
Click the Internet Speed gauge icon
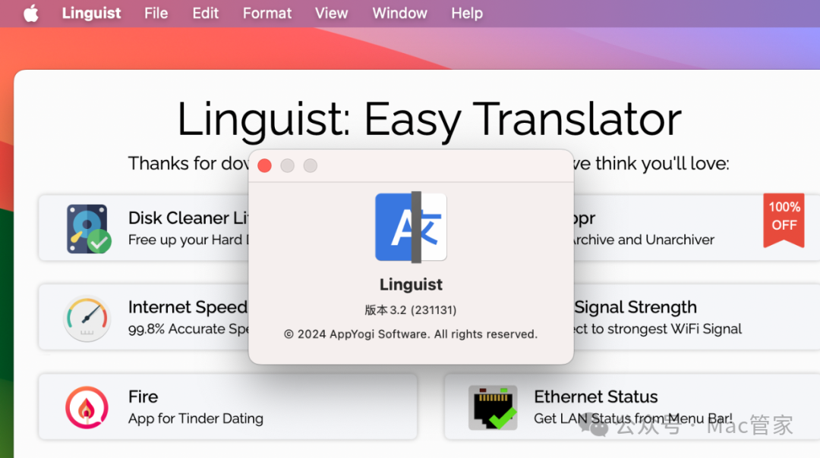(x=87, y=318)
